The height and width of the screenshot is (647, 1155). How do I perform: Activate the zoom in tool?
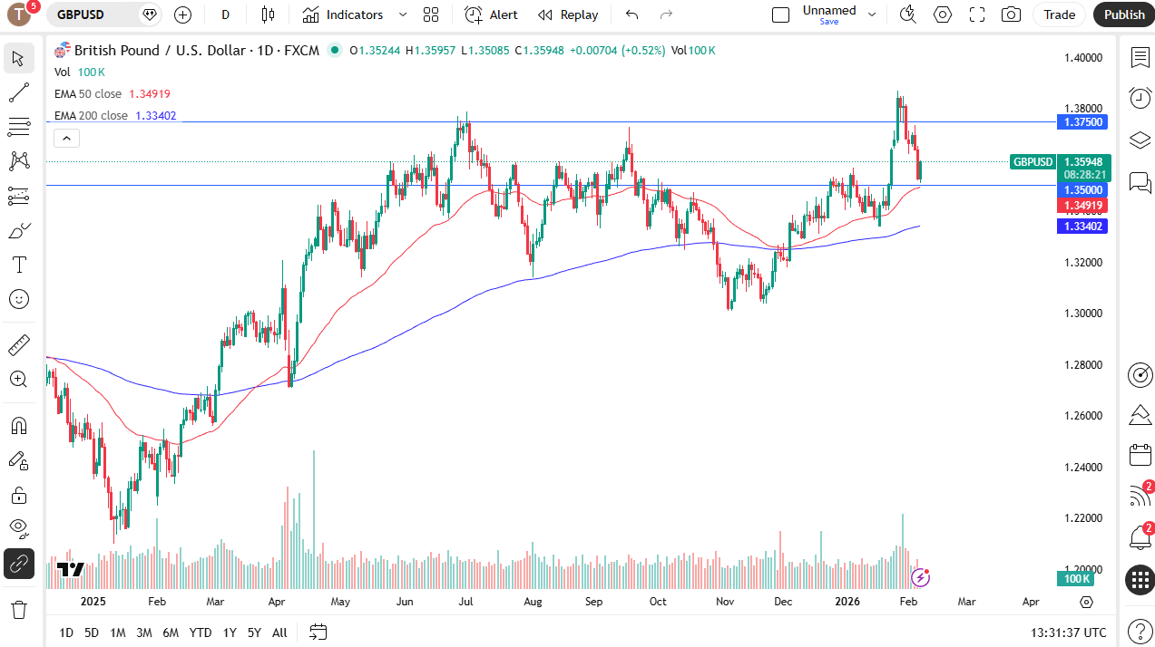(x=18, y=380)
